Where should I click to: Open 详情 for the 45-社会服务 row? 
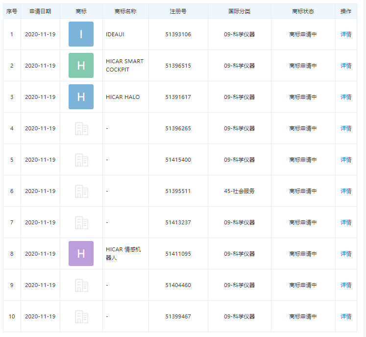346,191
